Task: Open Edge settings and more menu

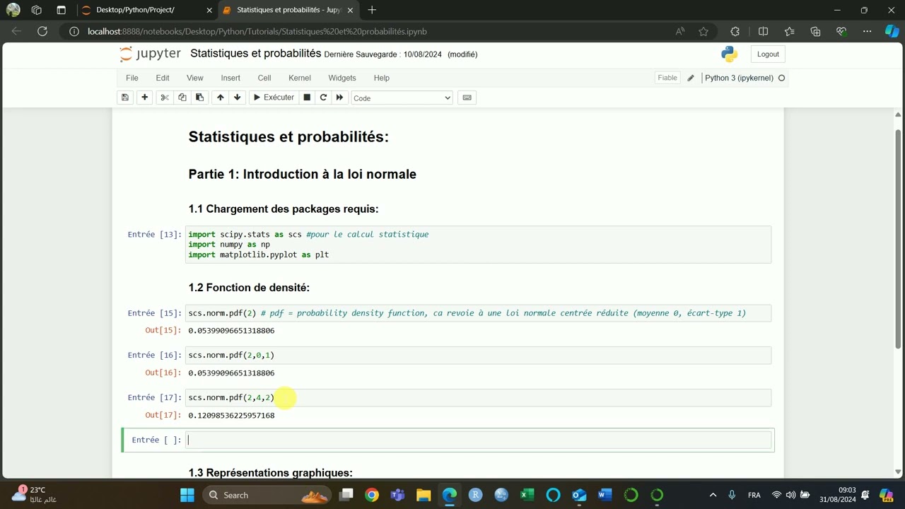Action: (x=867, y=31)
